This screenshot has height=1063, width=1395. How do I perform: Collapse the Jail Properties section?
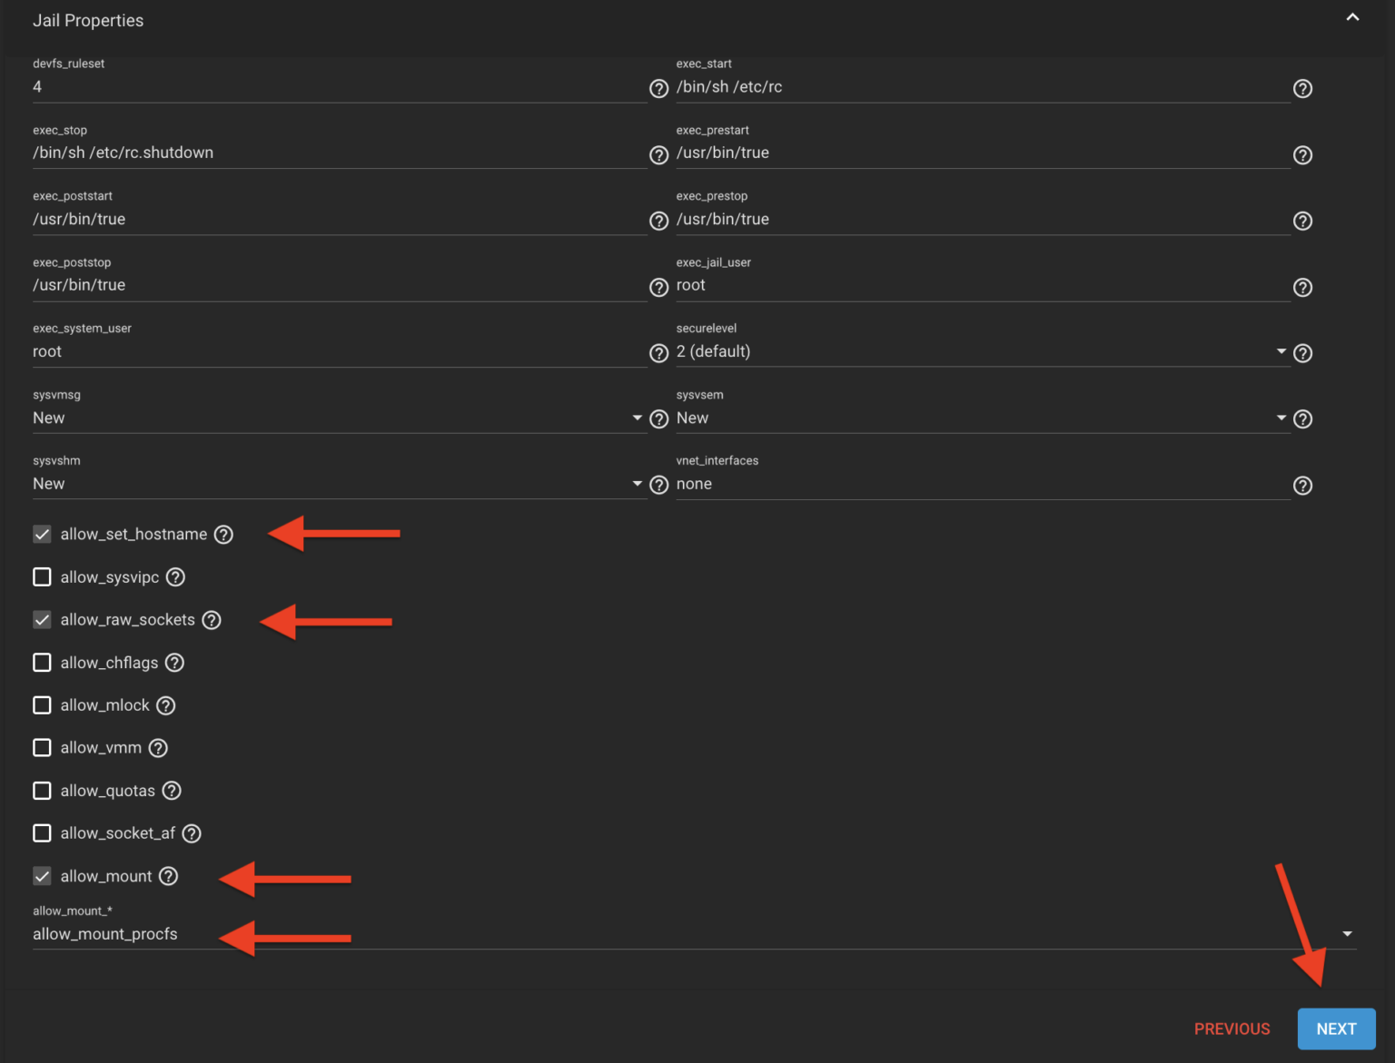point(1352,17)
